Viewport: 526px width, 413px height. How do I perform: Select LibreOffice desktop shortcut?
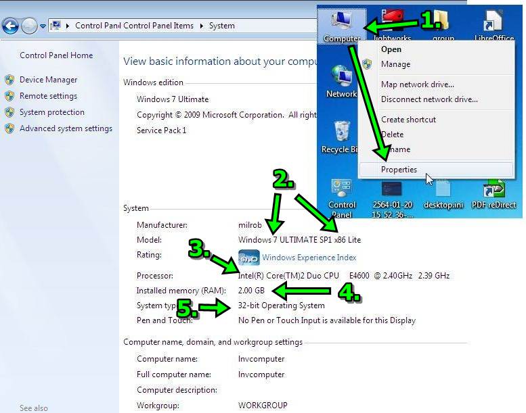click(494, 26)
